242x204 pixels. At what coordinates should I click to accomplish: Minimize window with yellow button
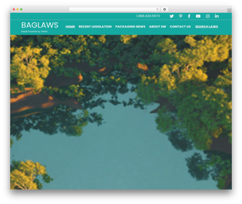(17, 9)
